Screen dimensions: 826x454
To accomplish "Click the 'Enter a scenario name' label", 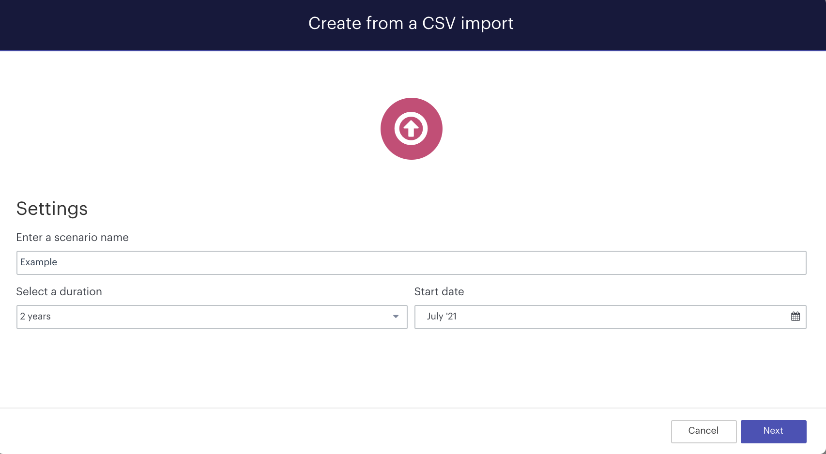I will point(73,238).
